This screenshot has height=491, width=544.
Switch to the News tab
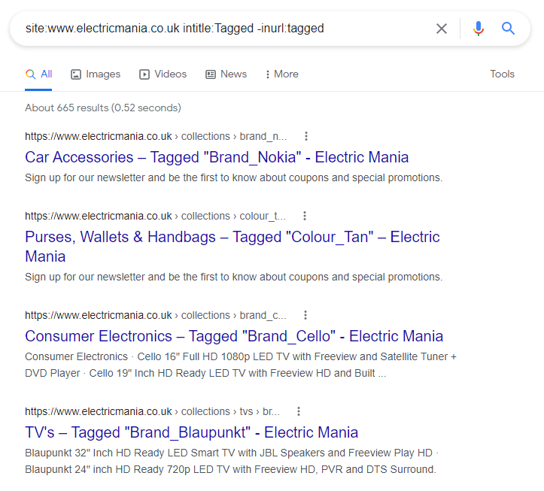coord(226,74)
